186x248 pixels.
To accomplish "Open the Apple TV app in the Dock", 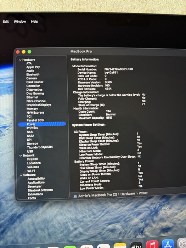I will (136, 245).
